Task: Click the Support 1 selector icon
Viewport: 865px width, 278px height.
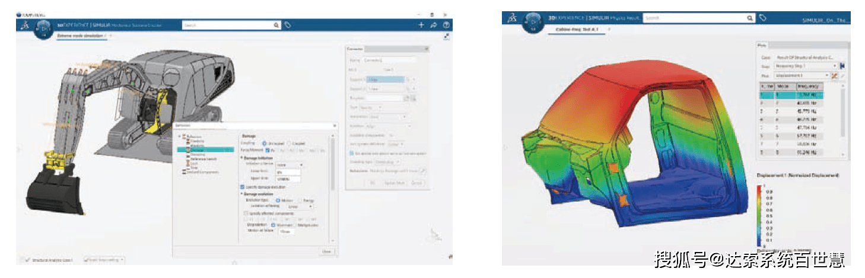Action: pyautogui.click(x=407, y=79)
